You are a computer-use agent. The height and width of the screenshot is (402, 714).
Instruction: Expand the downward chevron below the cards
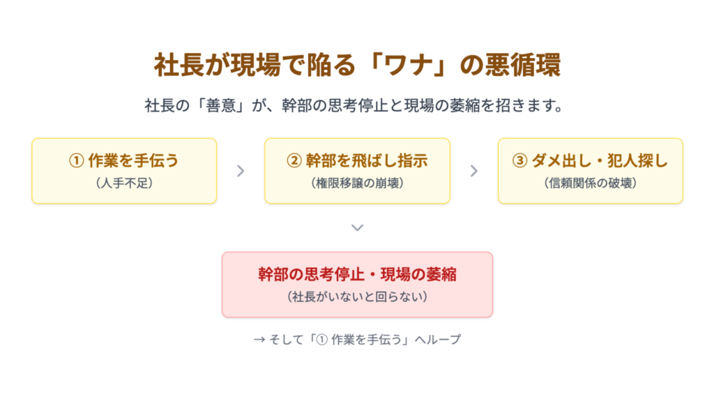pyautogui.click(x=357, y=228)
